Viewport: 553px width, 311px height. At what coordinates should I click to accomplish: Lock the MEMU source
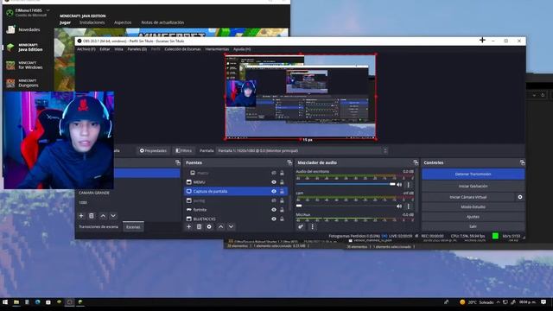(282, 182)
